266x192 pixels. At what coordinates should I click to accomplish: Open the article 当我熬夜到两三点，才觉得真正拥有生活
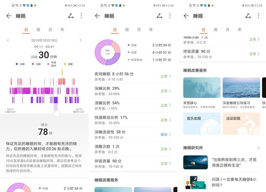222,162
